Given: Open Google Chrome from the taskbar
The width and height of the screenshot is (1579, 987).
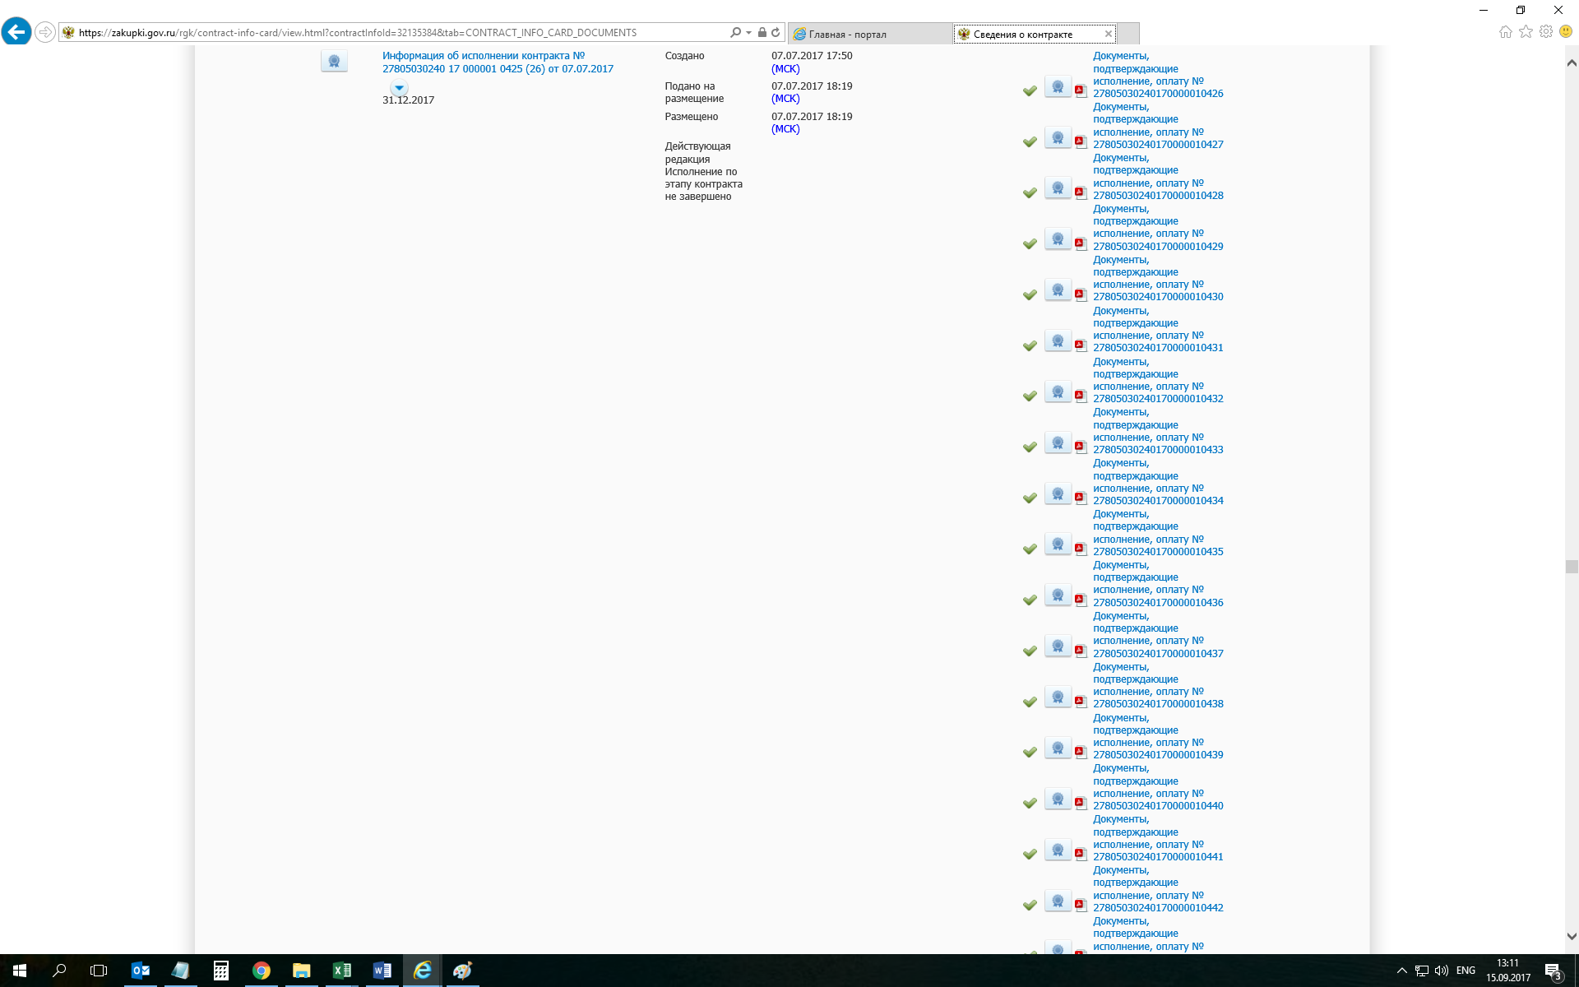Looking at the screenshot, I should [x=261, y=971].
